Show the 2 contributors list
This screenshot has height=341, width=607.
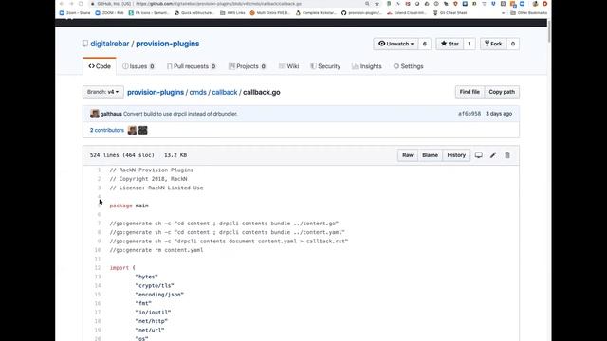(x=107, y=130)
